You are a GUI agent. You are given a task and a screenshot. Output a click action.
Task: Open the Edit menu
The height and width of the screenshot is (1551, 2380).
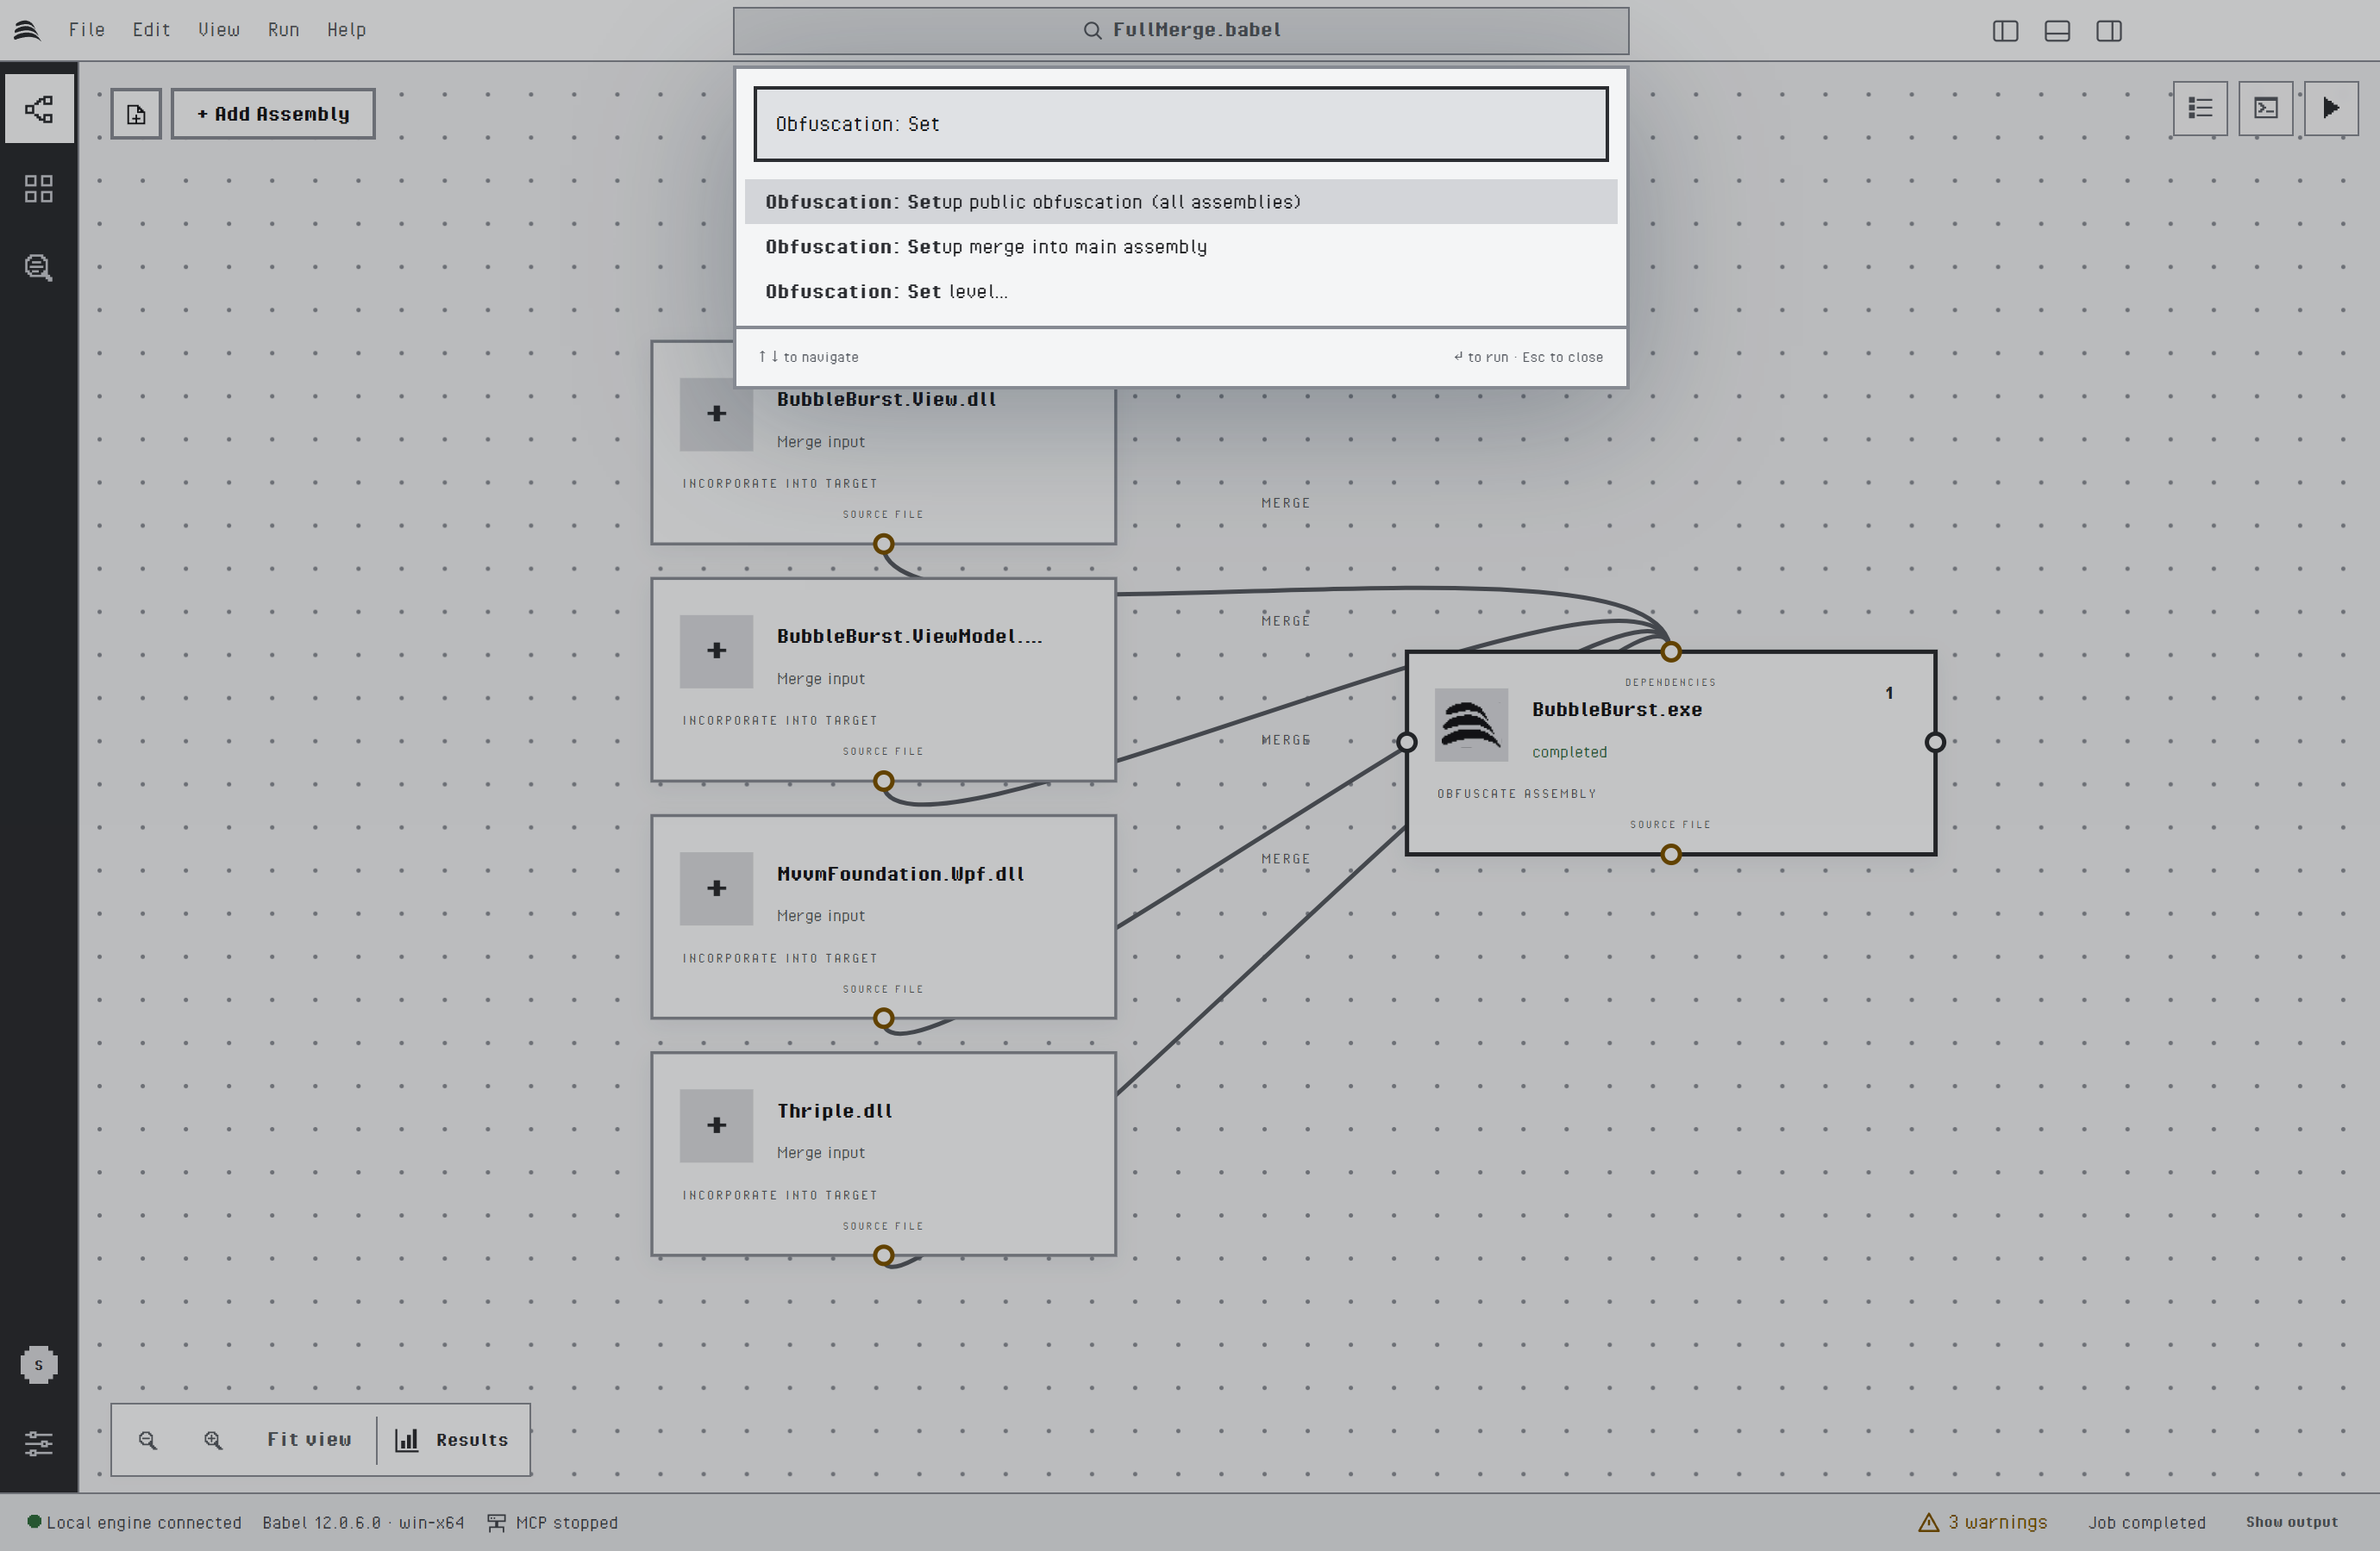(x=151, y=30)
